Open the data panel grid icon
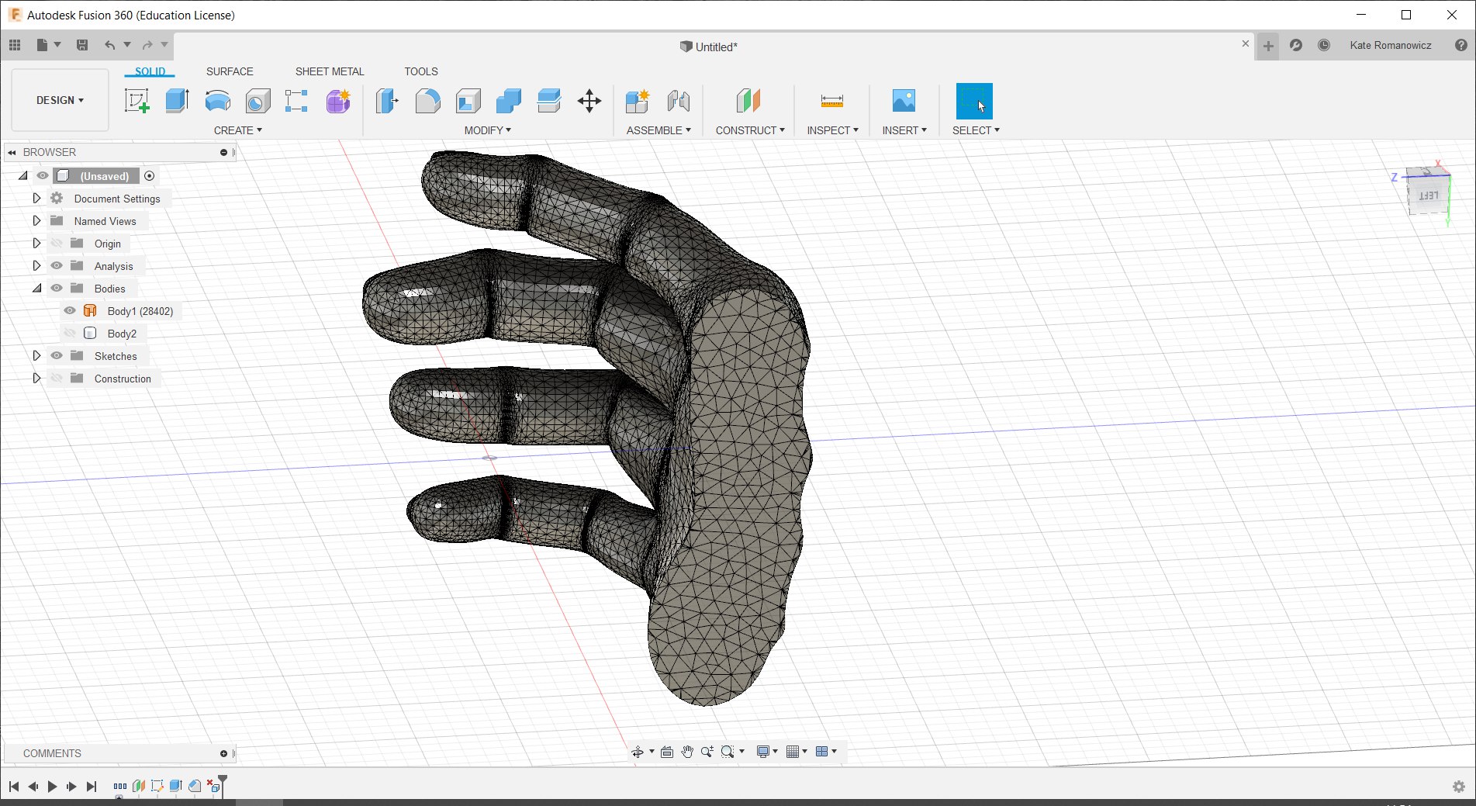This screenshot has height=806, width=1476. click(15, 45)
